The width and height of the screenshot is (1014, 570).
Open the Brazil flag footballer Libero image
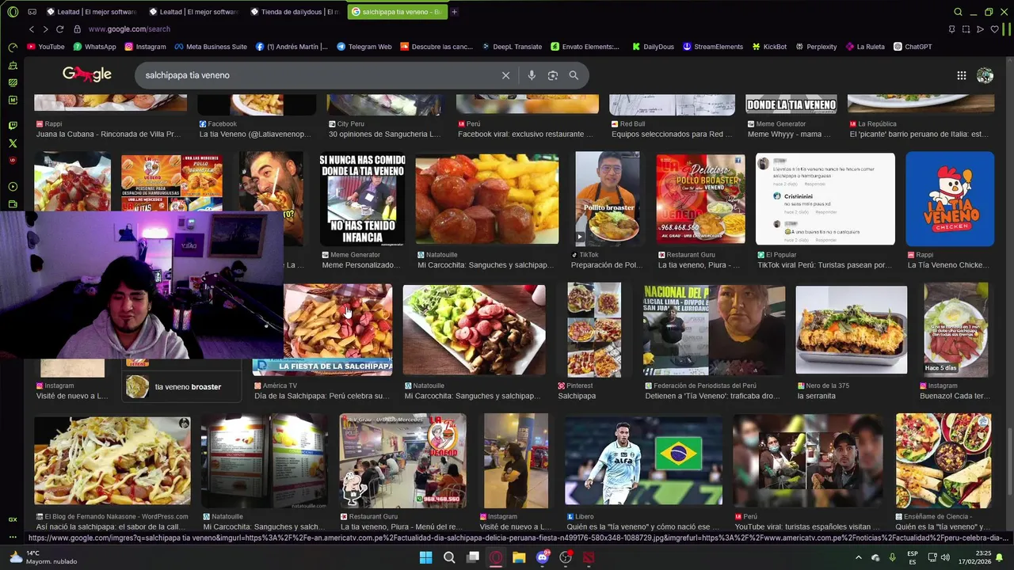(643, 461)
